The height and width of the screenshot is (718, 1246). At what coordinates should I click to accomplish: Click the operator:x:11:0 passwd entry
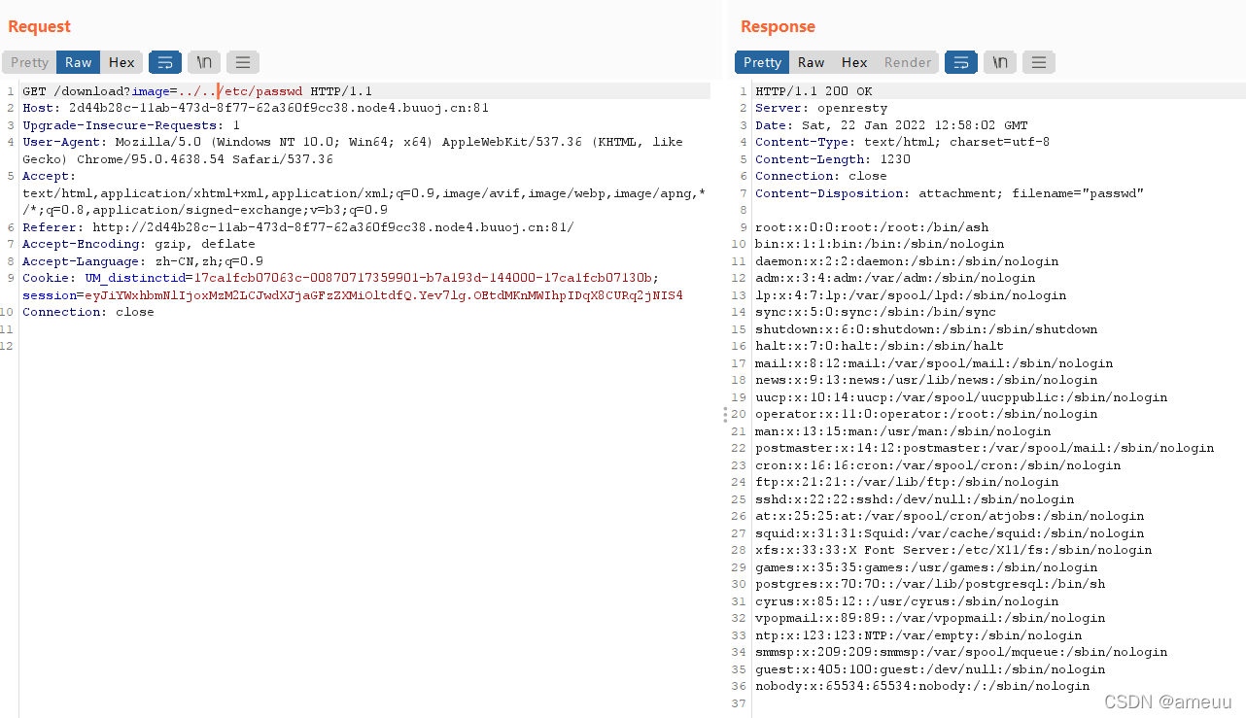pyautogui.click(x=926, y=414)
